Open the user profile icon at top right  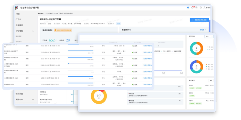(x=204, y=7)
